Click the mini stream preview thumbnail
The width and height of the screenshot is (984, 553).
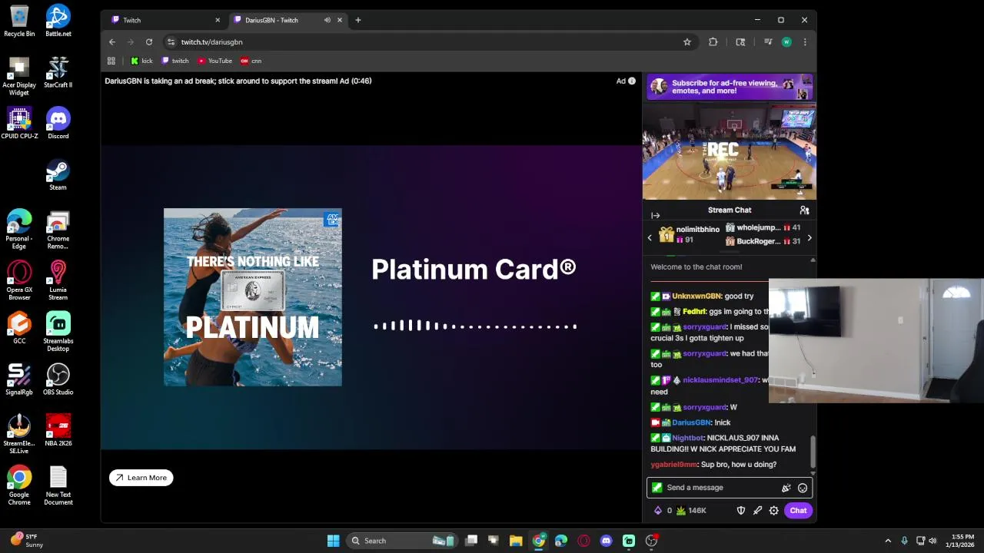(730, 152)
